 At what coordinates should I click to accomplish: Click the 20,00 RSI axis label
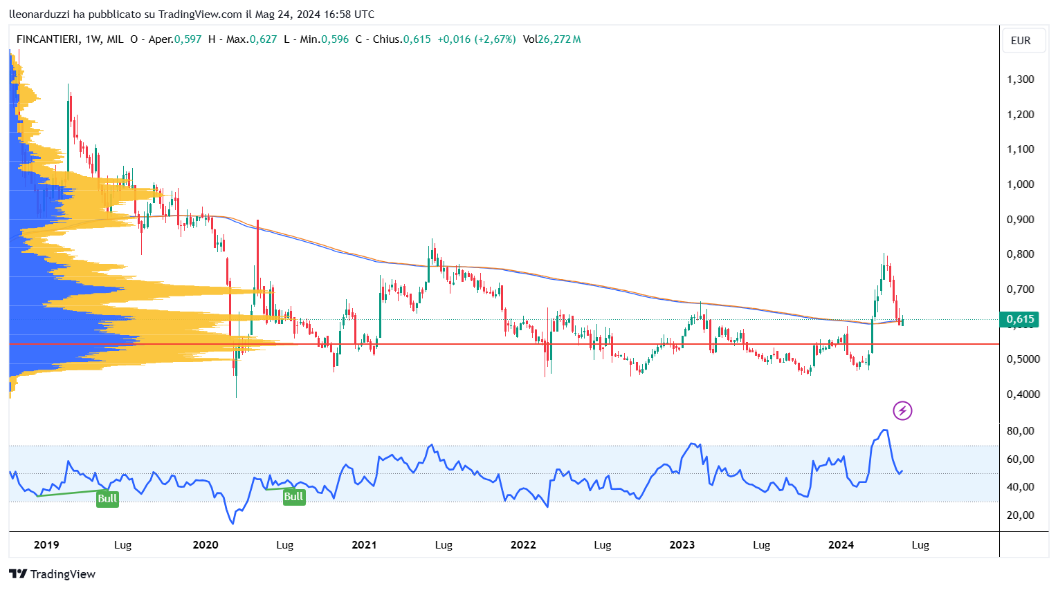point(1021,515)
